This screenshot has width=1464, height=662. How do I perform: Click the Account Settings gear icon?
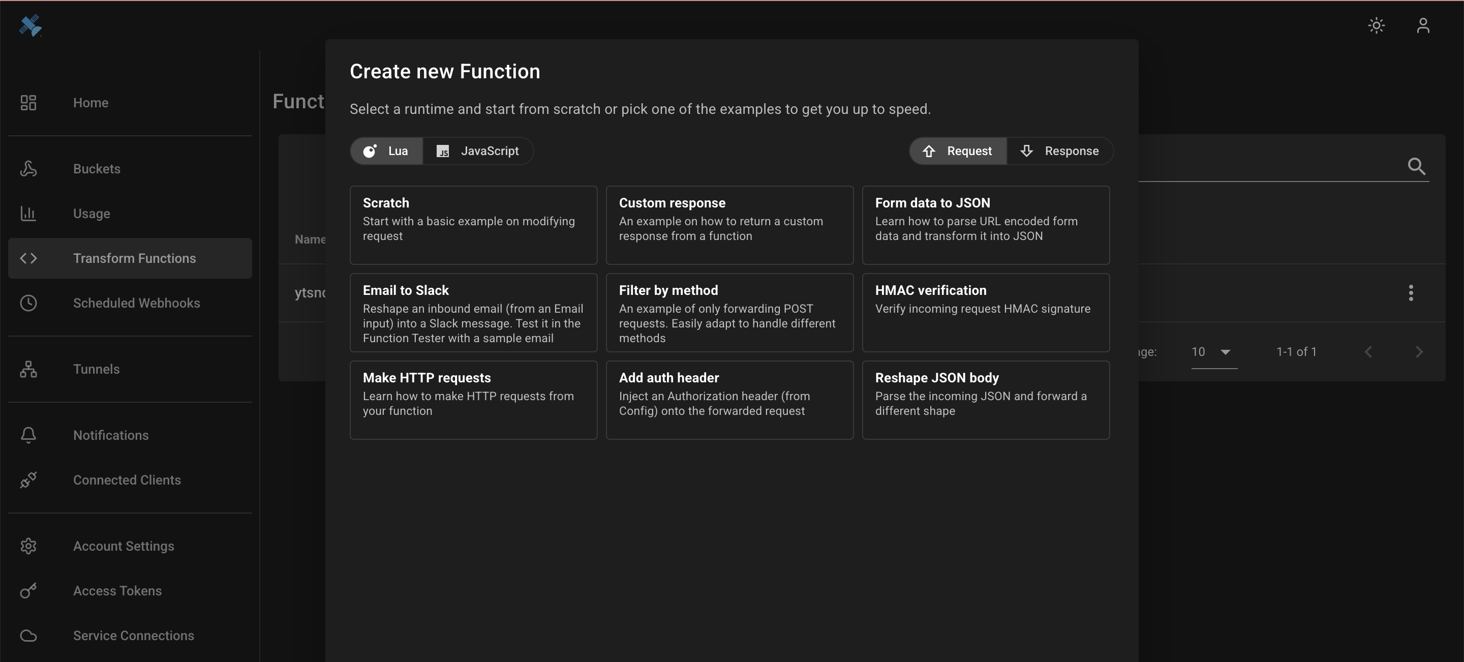pos(28,546)
